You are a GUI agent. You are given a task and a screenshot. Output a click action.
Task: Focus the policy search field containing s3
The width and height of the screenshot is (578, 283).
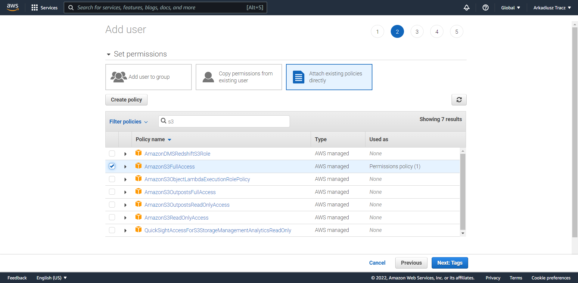tap(224, 121)
